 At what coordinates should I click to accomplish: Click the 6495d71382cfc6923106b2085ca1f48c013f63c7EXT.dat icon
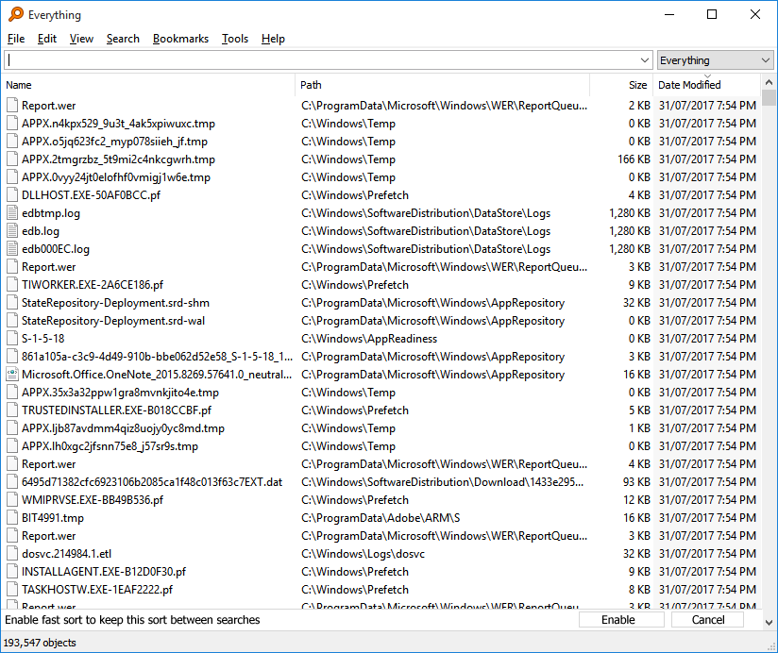pos(12,482)
